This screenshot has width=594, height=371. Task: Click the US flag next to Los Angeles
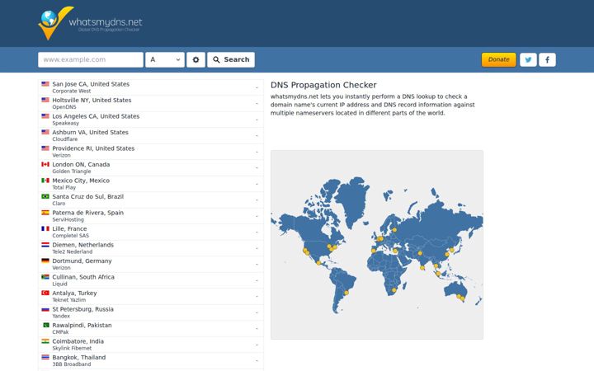(45, 116)
